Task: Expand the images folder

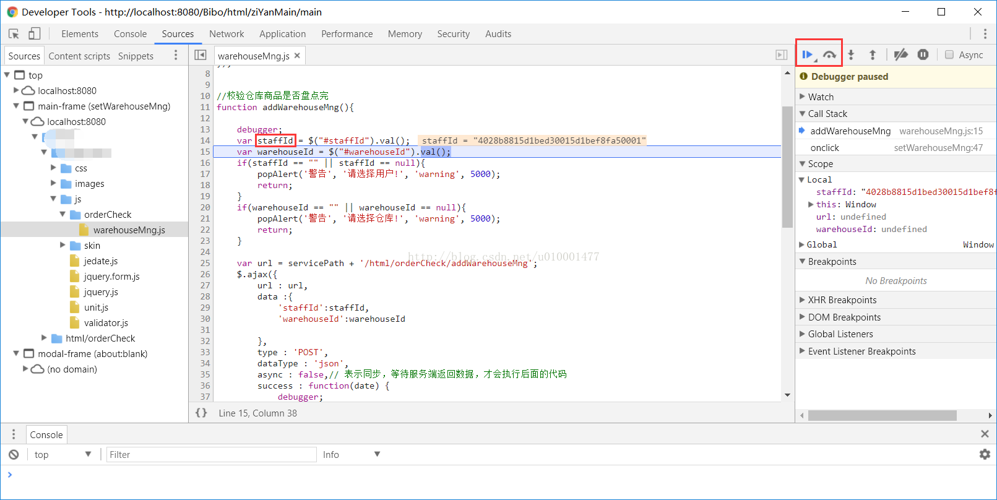Action: click(53, 183)
